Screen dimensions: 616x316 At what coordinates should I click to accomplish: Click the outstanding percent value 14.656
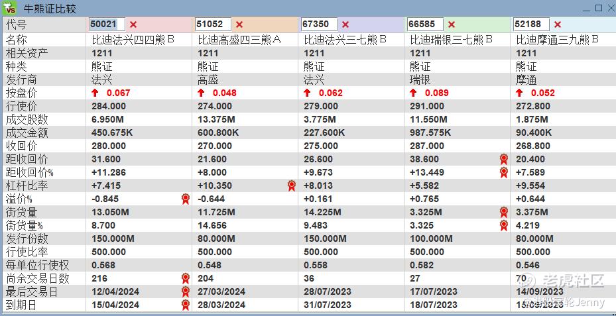212,225
